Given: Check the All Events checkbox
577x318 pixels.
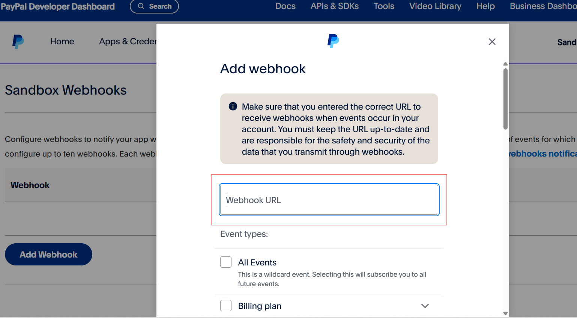Looking at the screenshot, I should click(226, 262).
